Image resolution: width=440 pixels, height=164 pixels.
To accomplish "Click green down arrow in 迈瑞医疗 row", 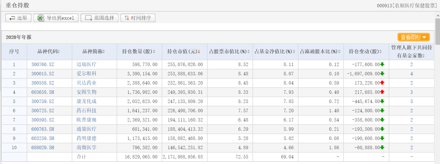I will coord(382,64).
